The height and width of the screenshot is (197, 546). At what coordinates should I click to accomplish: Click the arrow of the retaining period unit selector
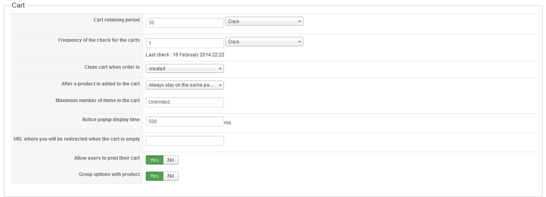click(x=299, y=21)
